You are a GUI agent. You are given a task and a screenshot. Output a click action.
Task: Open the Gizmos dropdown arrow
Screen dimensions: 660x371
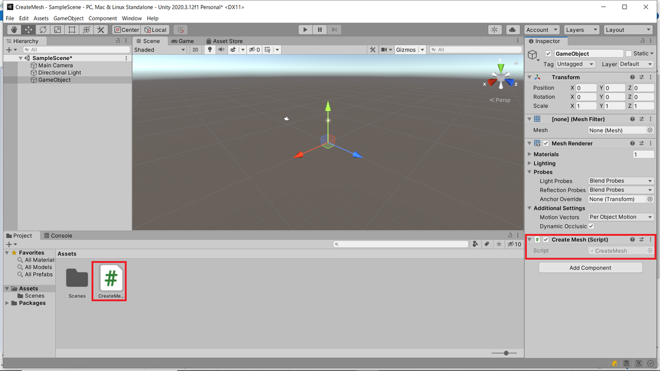point(422,49)
